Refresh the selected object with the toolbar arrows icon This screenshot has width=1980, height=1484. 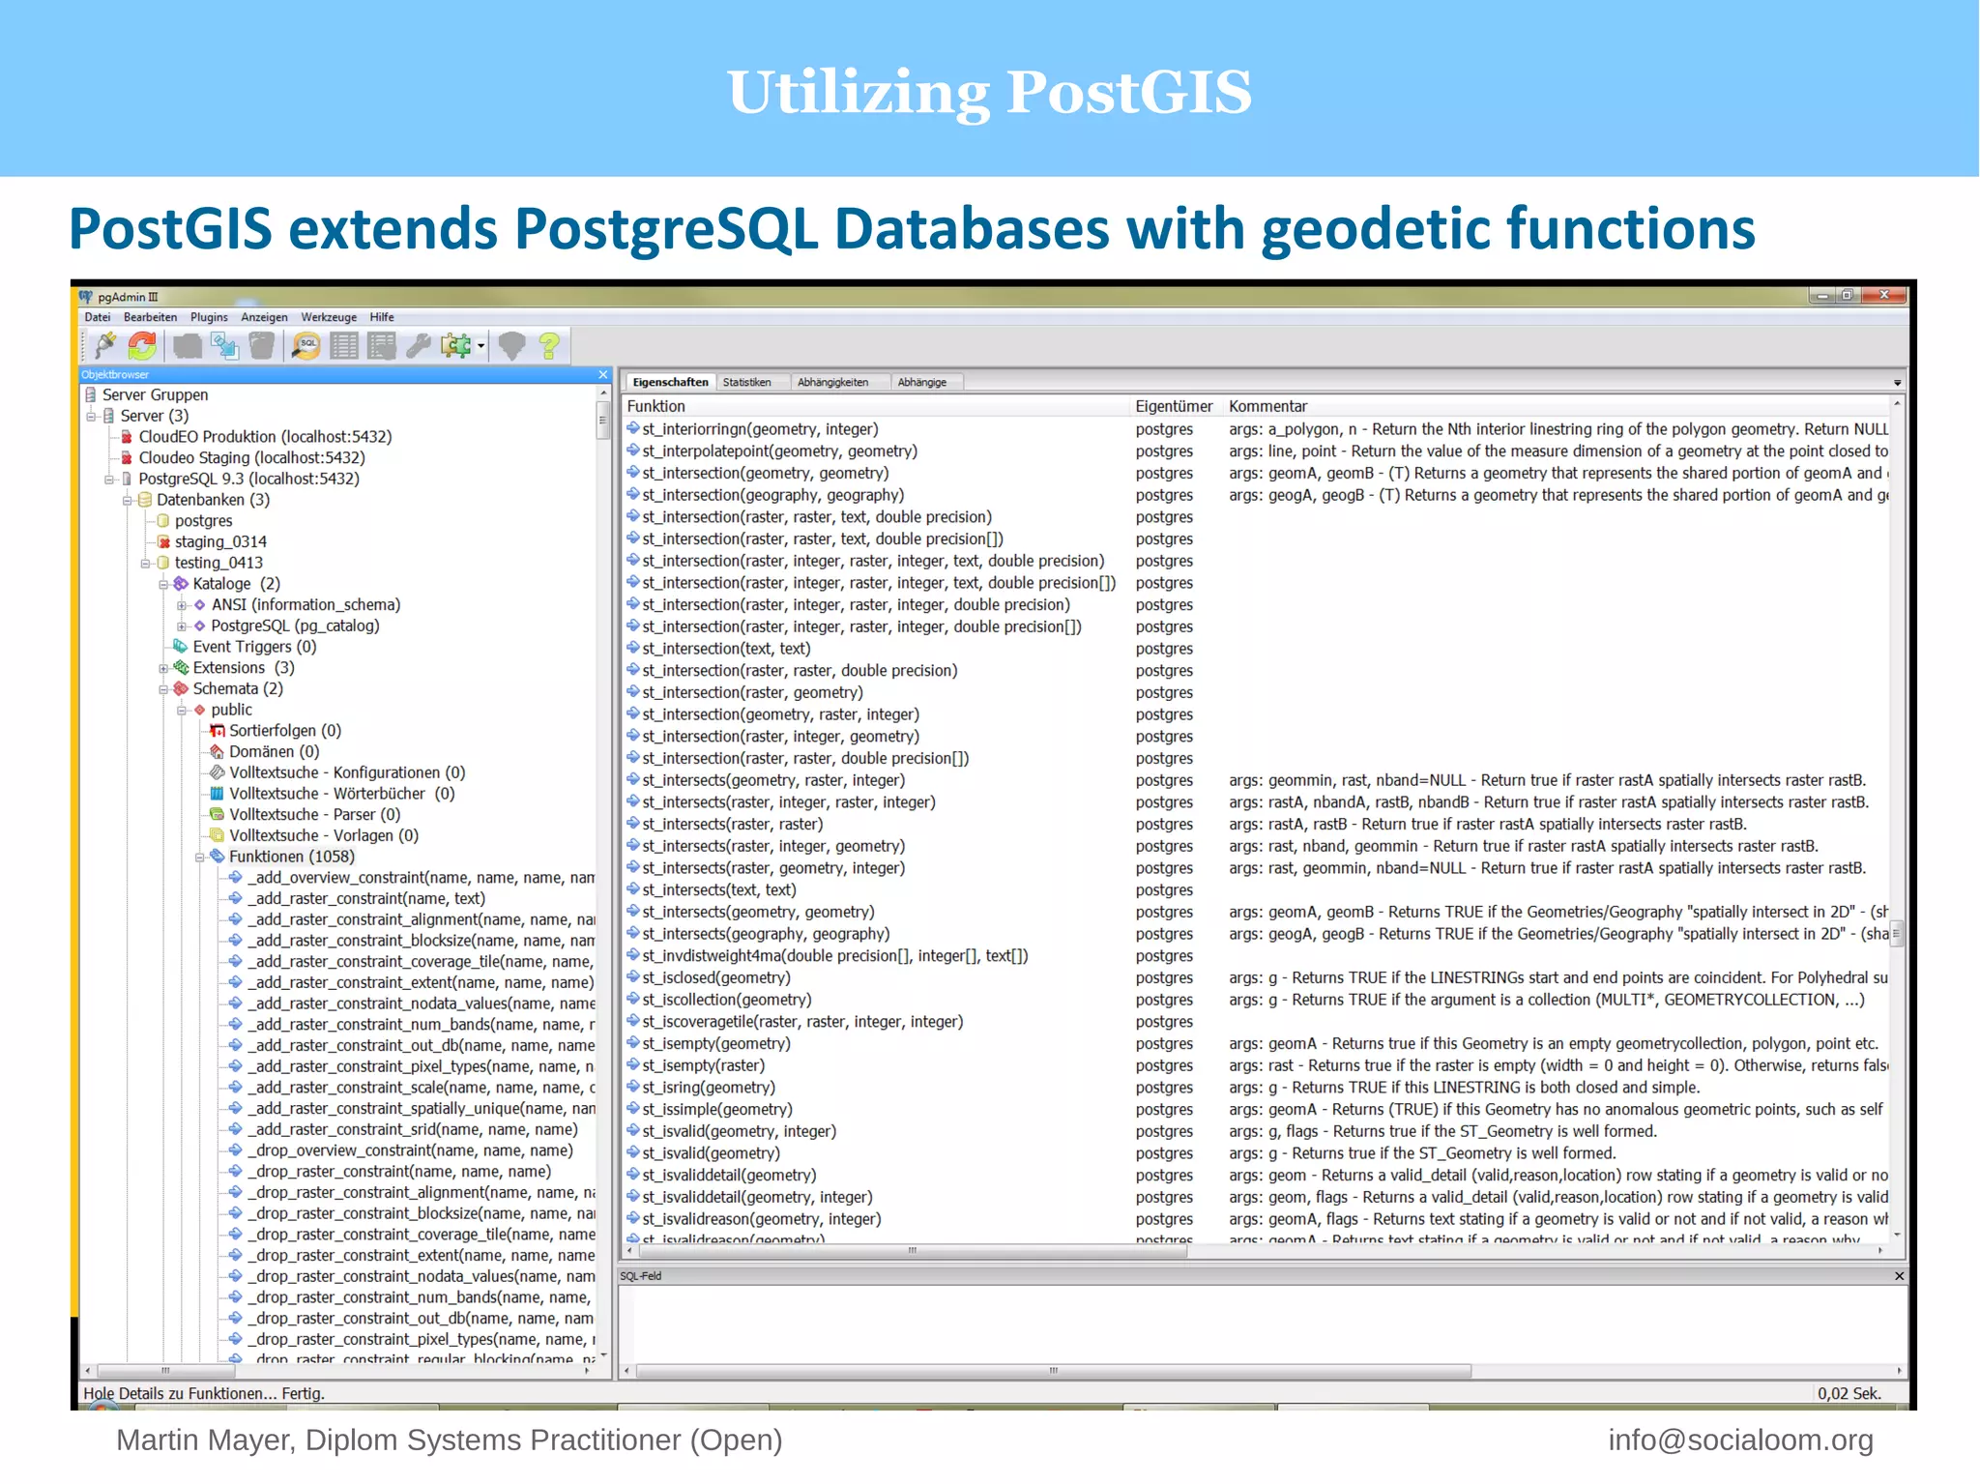pos(142,345)
